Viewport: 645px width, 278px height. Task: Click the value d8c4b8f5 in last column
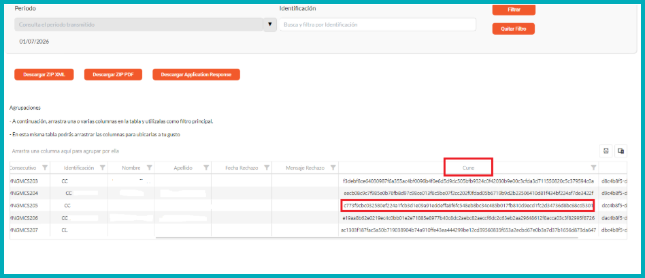click(x=614, y=181)
